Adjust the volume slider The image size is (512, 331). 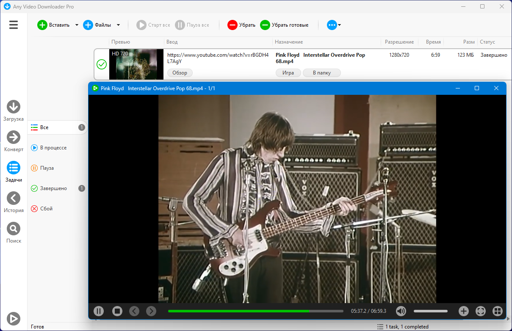(431, 311)
